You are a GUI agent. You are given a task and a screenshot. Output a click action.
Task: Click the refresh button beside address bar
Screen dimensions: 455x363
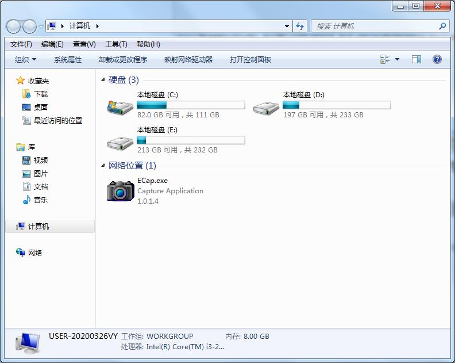pos(300,26)
